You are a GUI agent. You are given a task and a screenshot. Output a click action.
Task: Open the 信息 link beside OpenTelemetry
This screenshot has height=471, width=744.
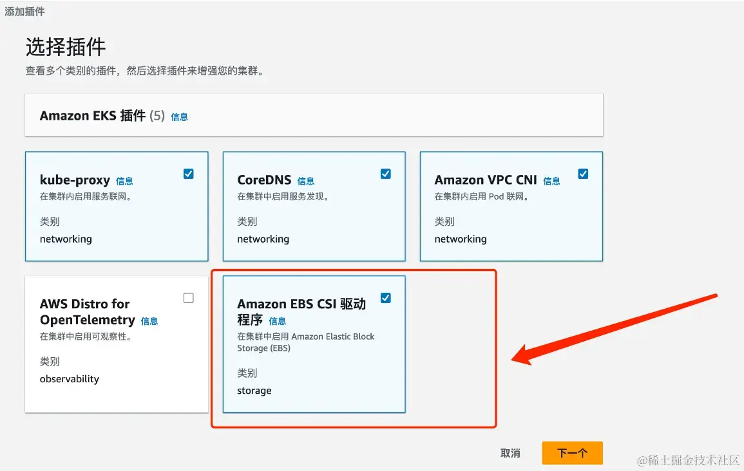pyautogui.click(x=149, y=321)
